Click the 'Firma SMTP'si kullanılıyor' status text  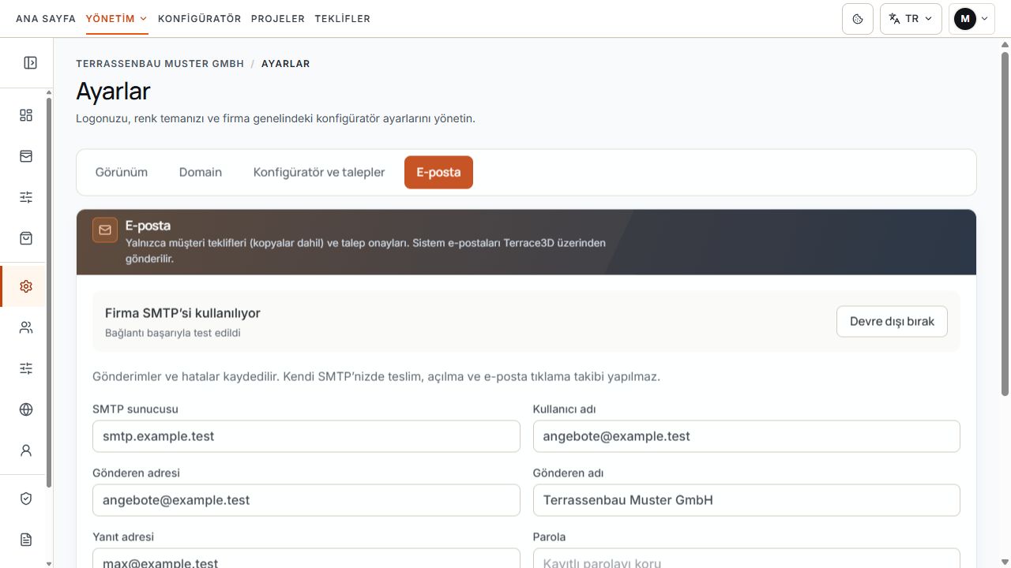point(182,313)
